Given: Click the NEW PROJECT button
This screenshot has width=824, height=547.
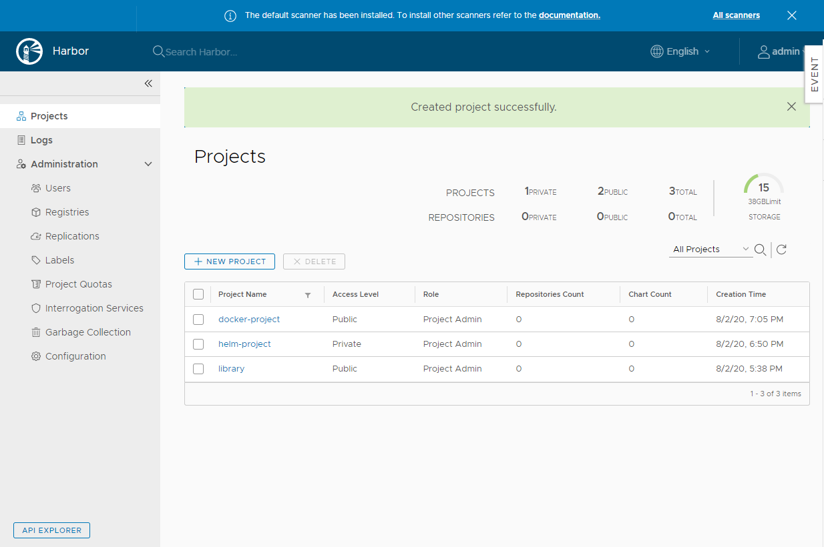Looking at the screenshot, I should click(x=230, y=261).
